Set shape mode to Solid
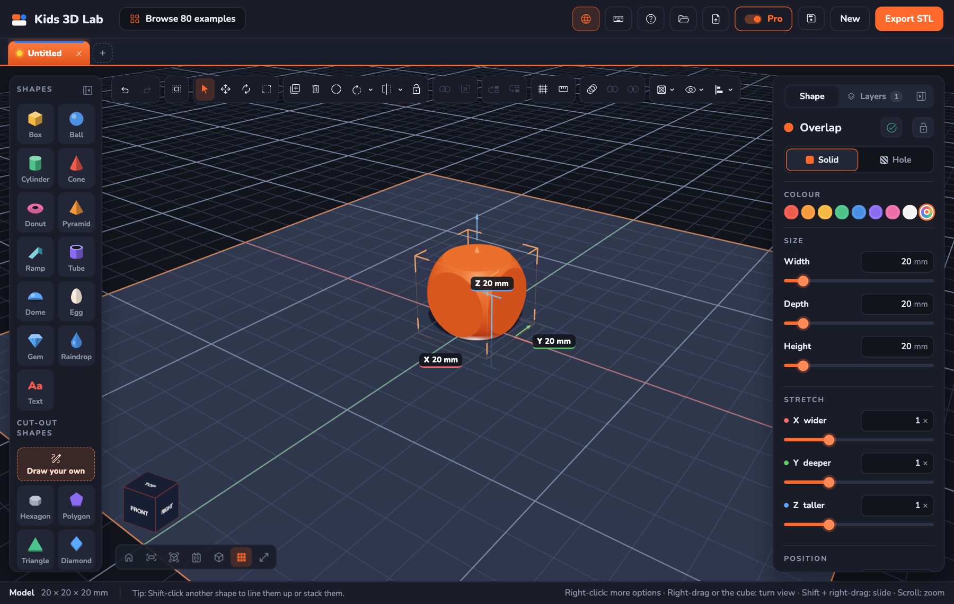Screen dimensions: 954x604 click(822, 160)
